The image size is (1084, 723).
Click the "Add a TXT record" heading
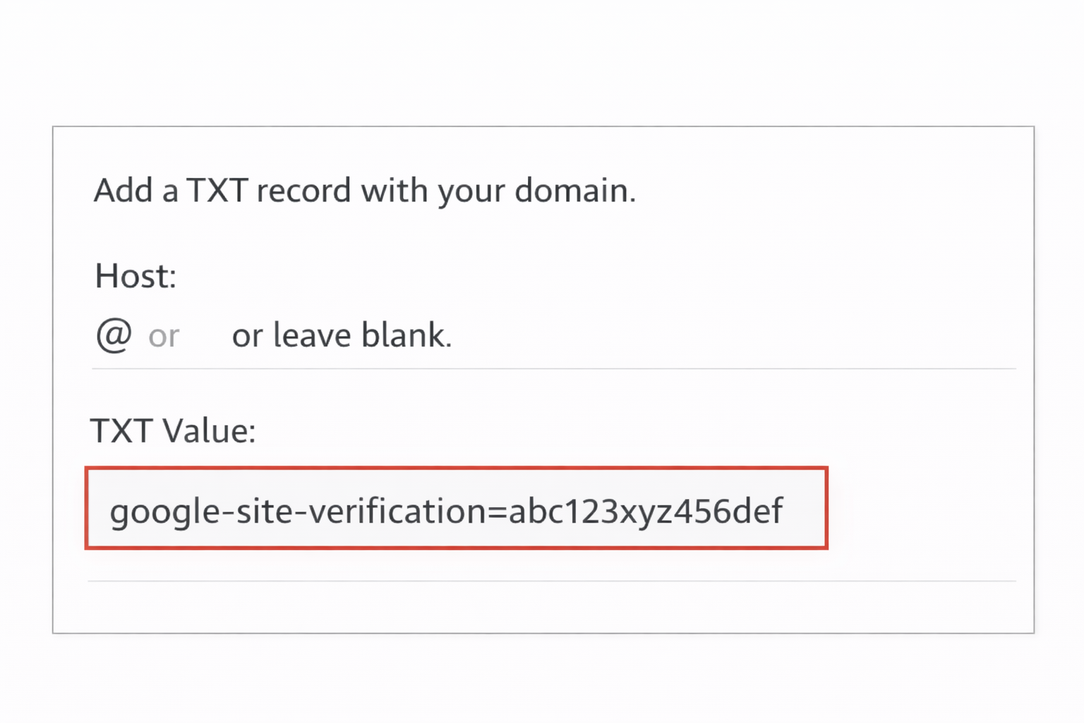click(x=364, y=191)
